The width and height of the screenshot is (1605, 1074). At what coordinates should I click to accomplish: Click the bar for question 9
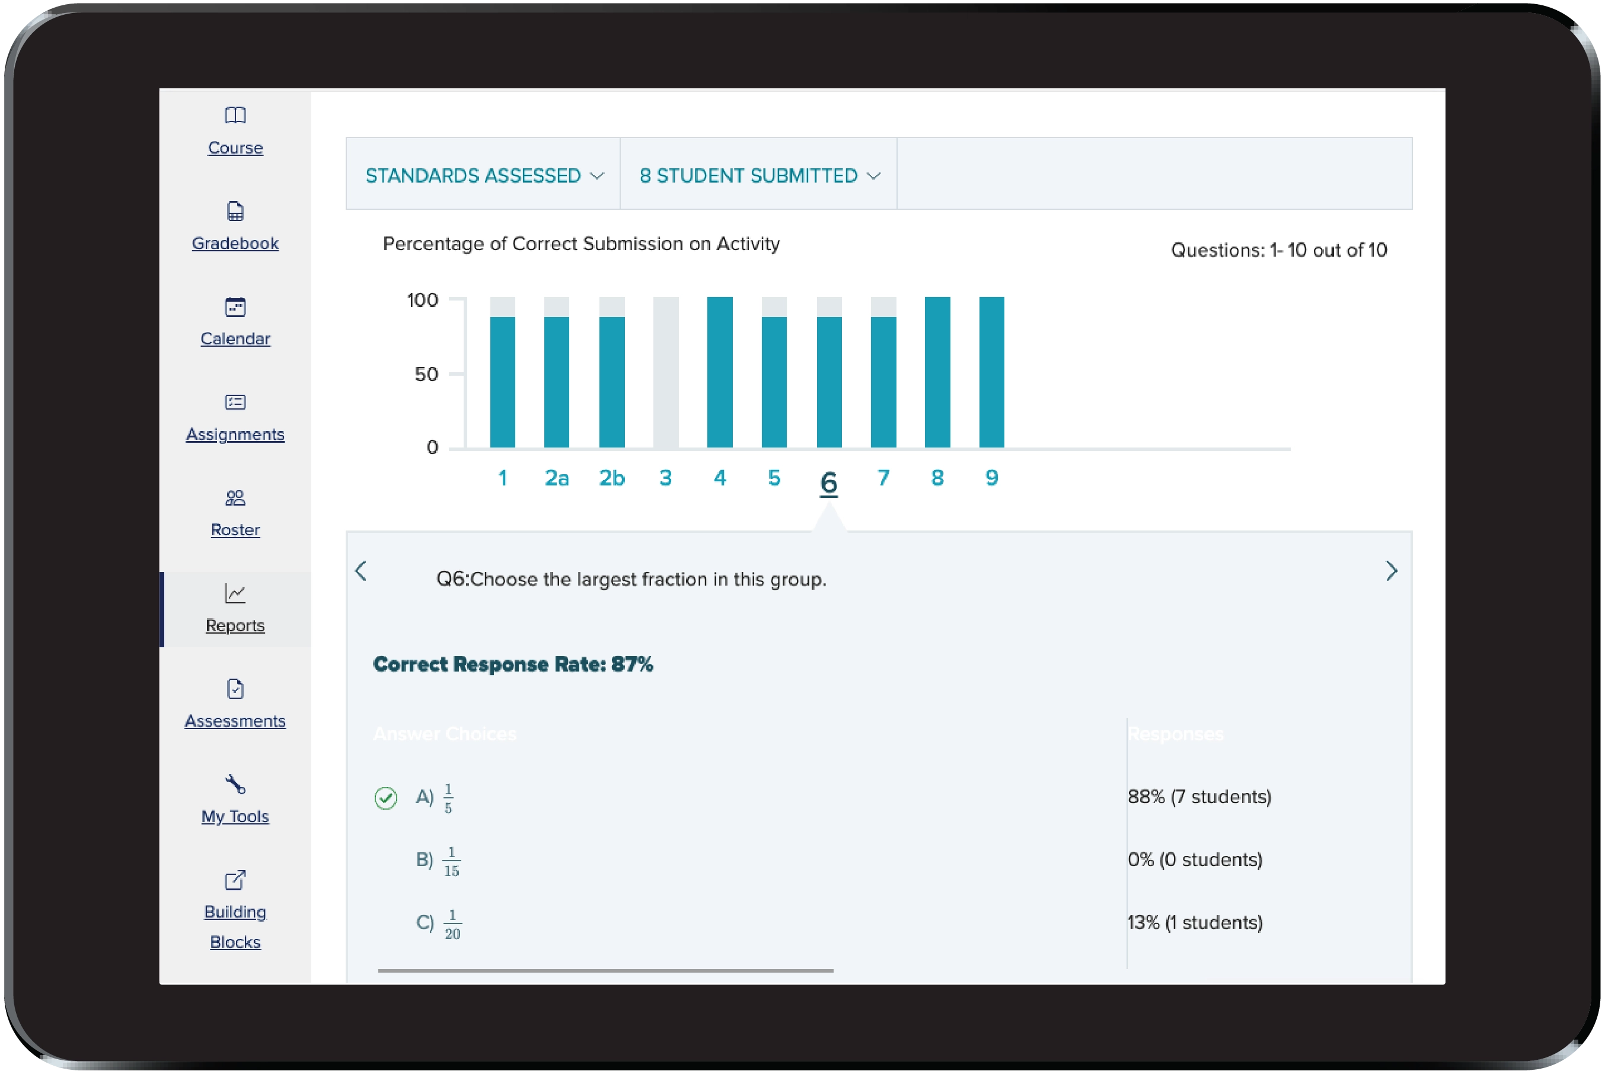click(x=992, y=372)
